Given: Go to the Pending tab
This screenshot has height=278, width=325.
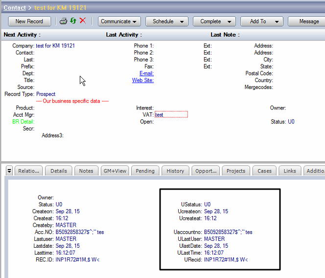Looking at the screenshot, I should 145,171.
